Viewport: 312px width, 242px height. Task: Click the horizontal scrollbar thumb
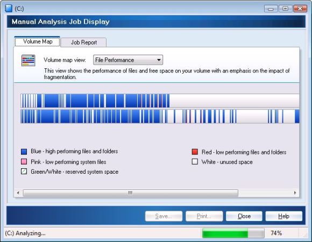coord(131,193)
